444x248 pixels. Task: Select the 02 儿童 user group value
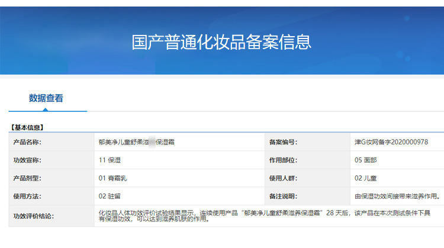pos(366,178)
